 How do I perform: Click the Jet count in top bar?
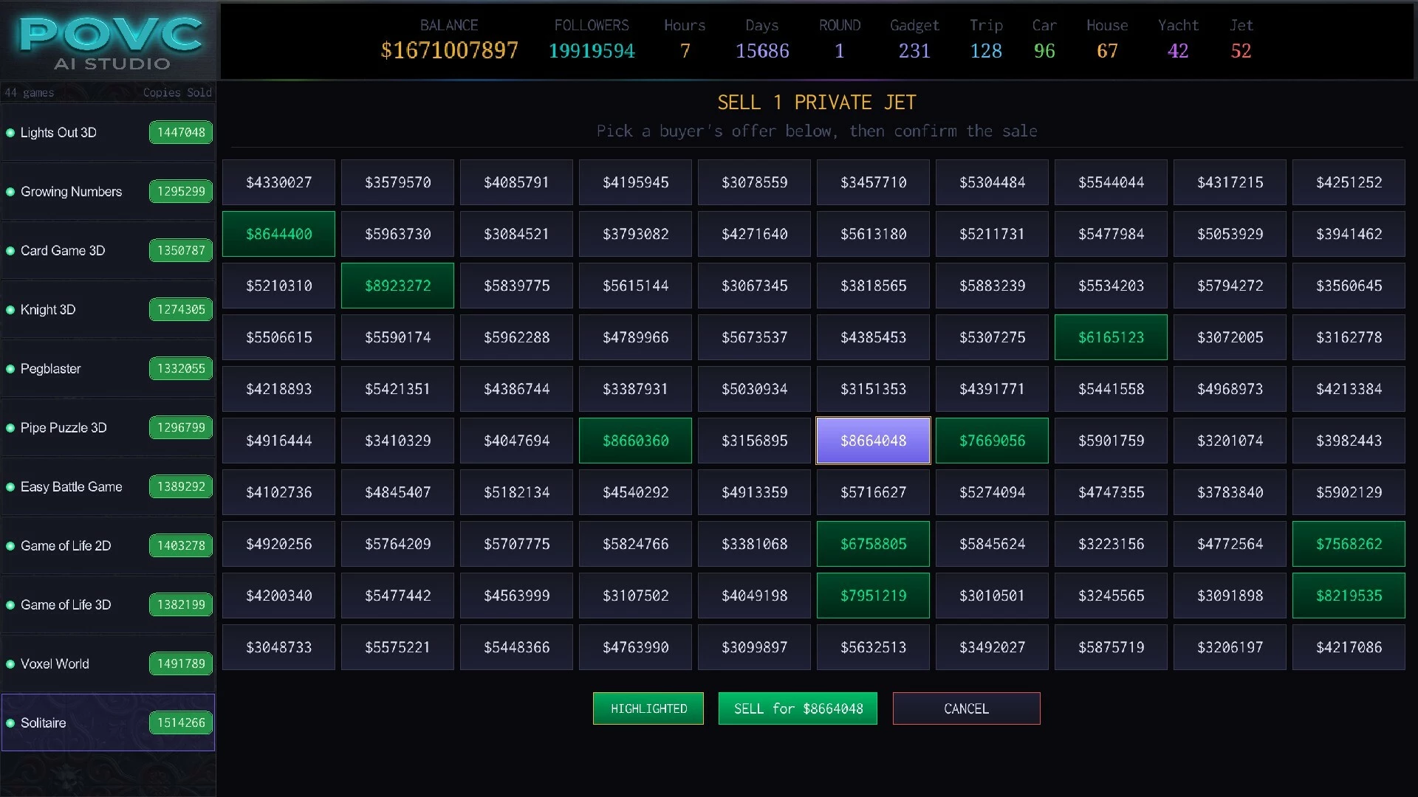1241,51
